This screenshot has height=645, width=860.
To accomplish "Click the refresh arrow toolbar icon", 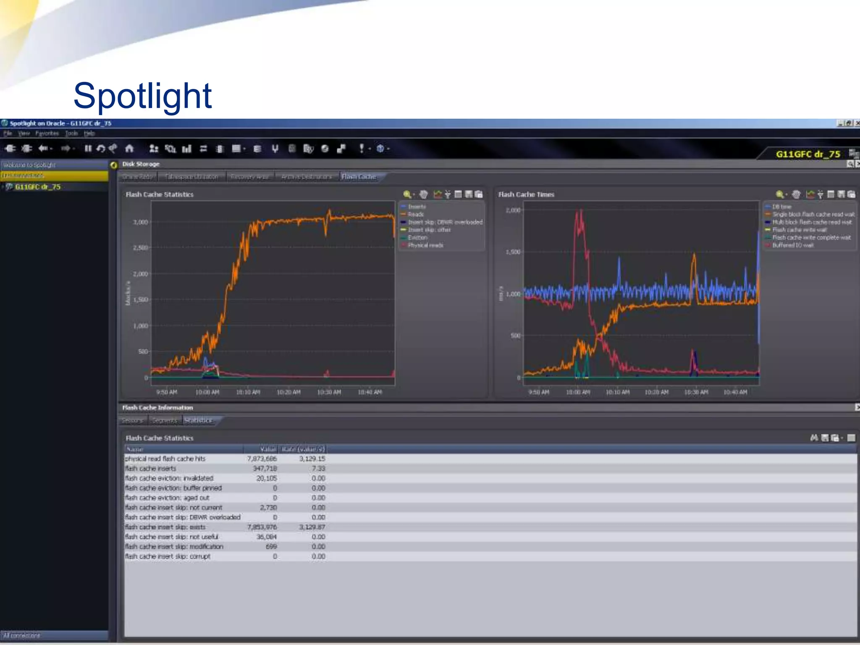I will pyautogui.click(x=101, y=149).
